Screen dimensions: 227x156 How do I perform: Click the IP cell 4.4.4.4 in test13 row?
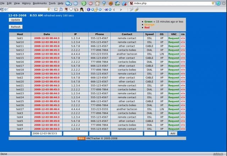(x=76, y=54)
